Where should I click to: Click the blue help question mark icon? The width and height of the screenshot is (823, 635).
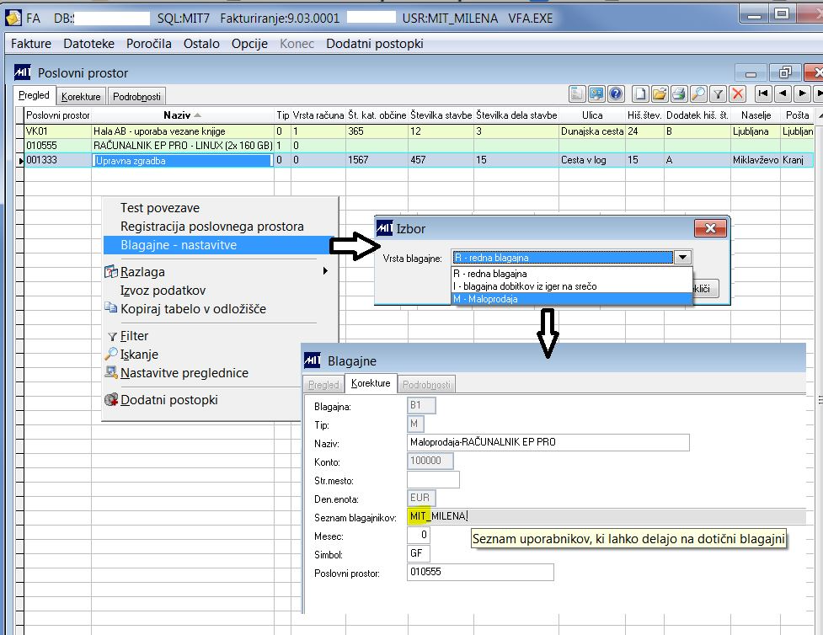click(x=616, y=93)
